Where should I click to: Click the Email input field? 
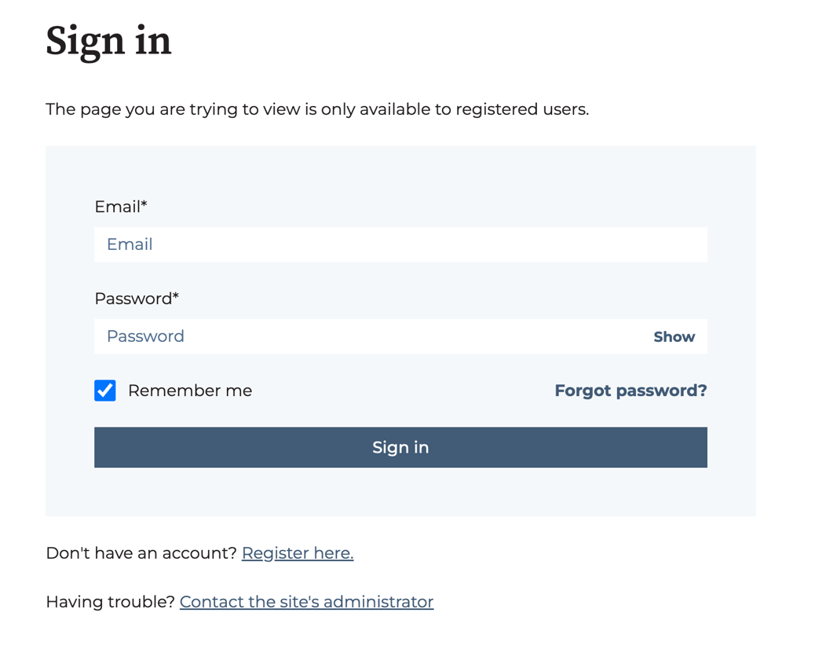[x=400, y=244]
